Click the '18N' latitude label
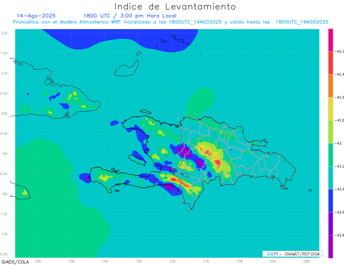 (x=5, y=194)
